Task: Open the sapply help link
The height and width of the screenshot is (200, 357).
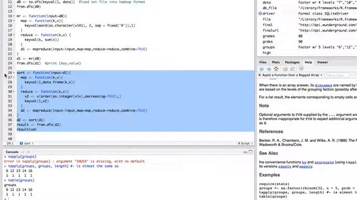Action: point(284,166)
